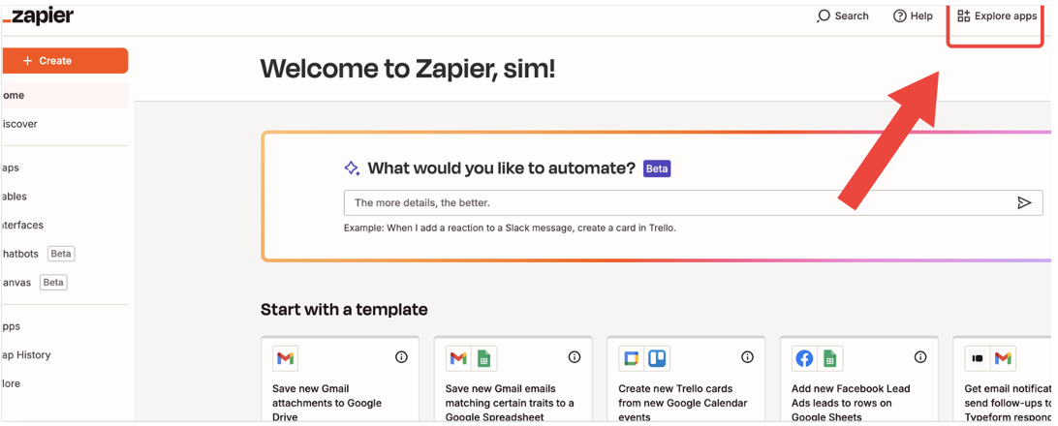
Task: Click the automation description input field
Action: click(678, 202)
